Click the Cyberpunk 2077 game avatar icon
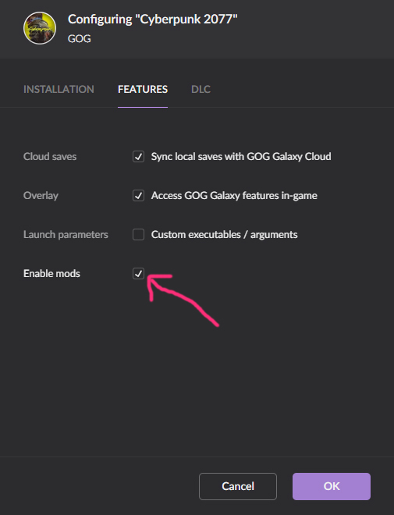This screenshot has height=515, width=394. coord(40,28)
